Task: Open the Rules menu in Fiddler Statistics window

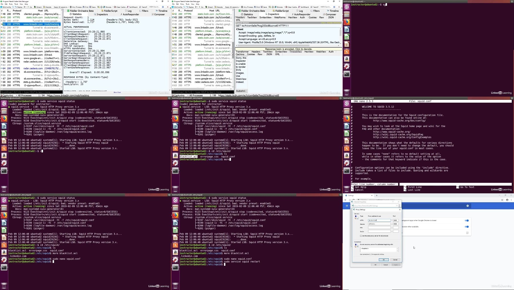Action: [x=11, y=4]
